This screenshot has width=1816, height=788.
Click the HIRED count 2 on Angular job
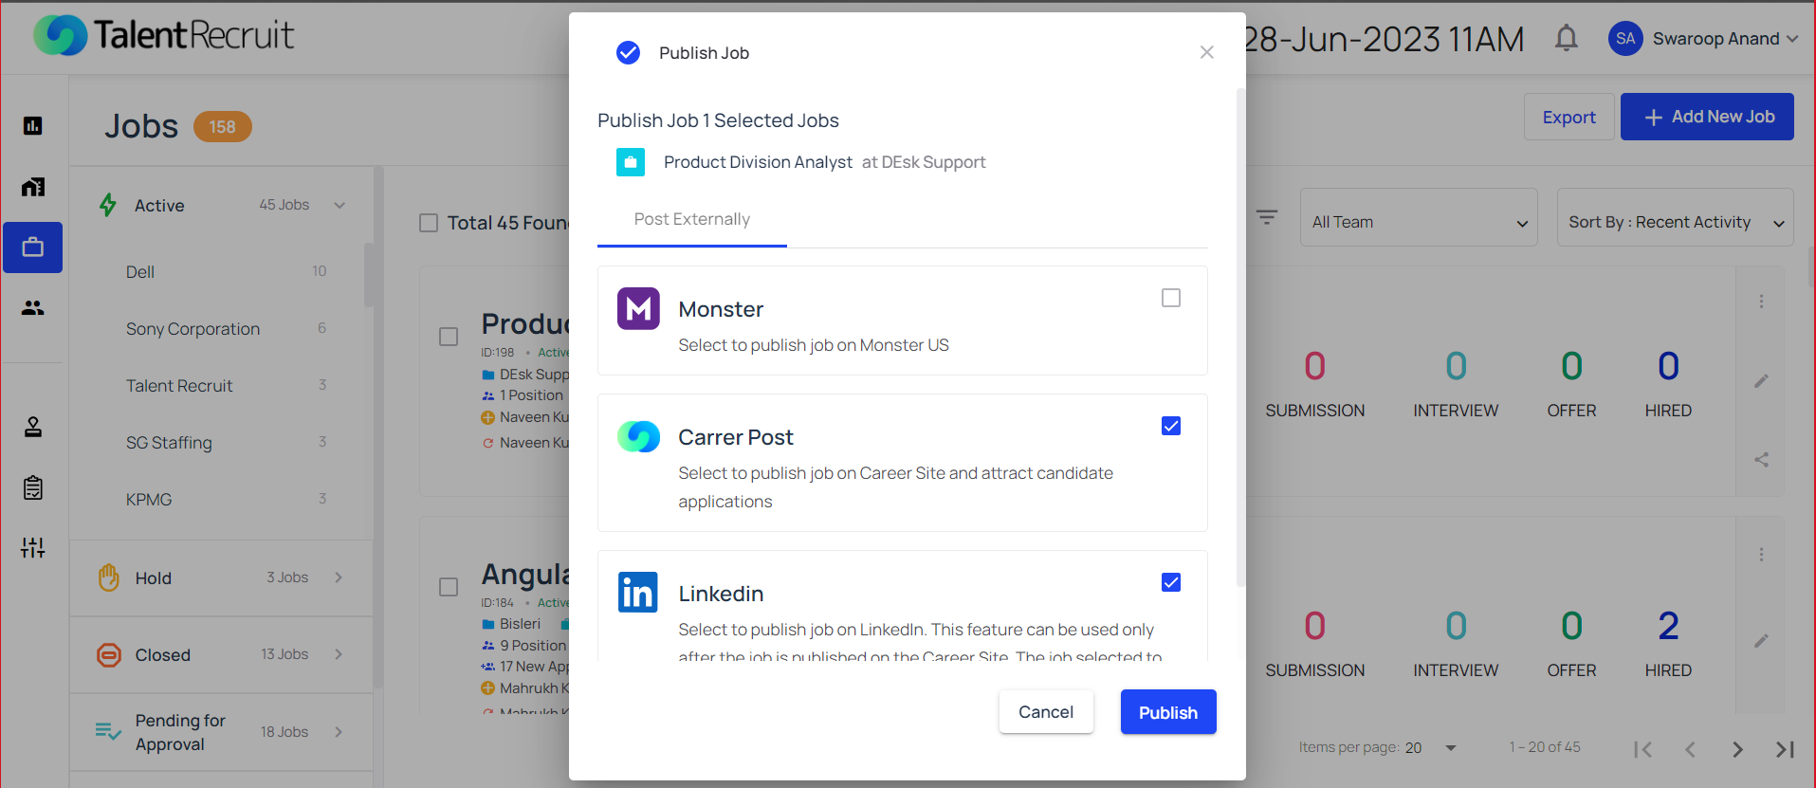1668,626
